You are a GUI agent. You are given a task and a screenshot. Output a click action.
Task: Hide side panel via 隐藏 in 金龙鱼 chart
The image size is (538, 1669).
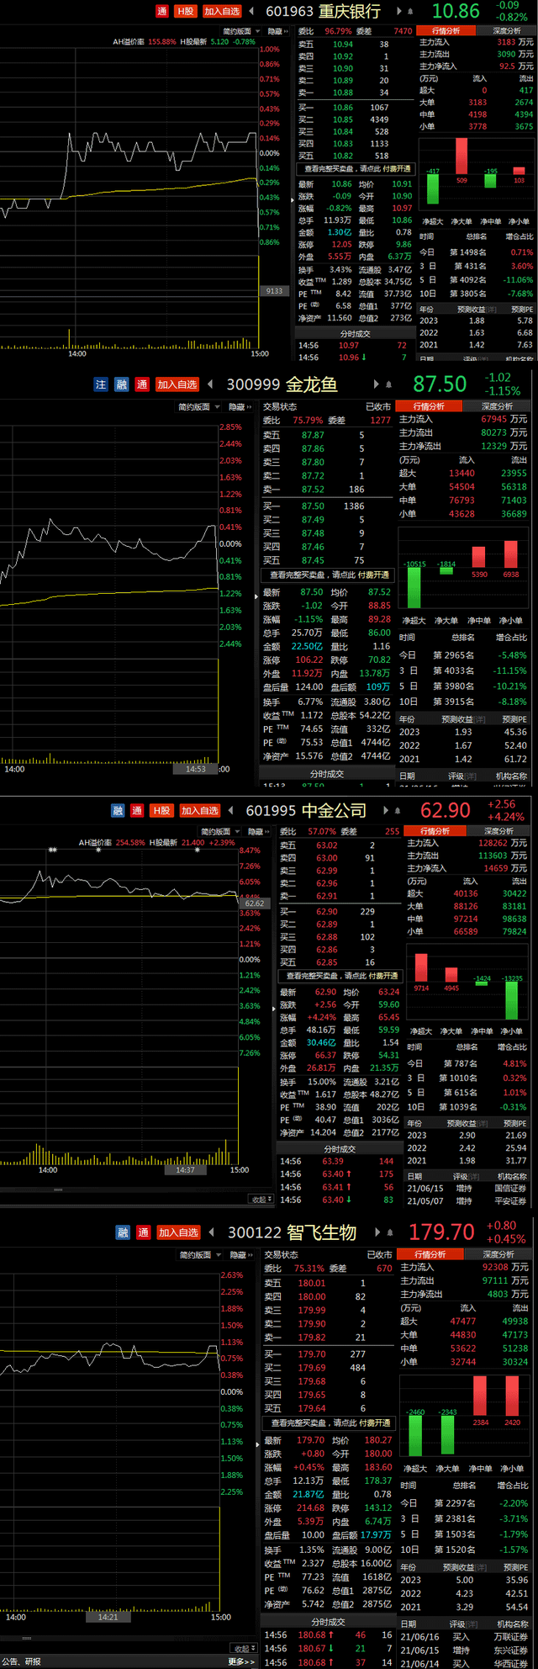(241, 407)
